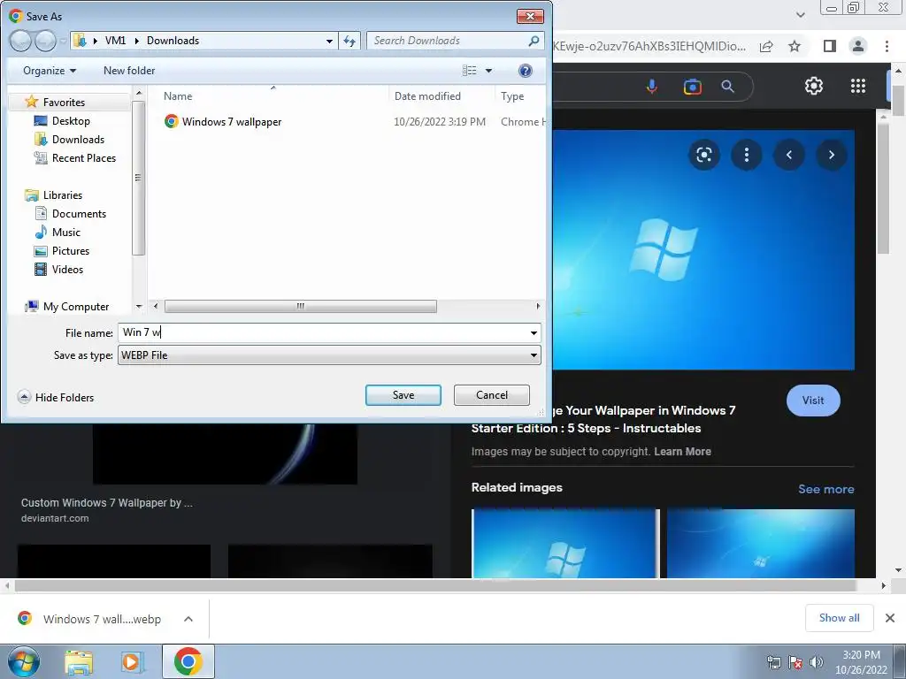Sort by Date modified column

pyautogui.click(x=427, y=96)
